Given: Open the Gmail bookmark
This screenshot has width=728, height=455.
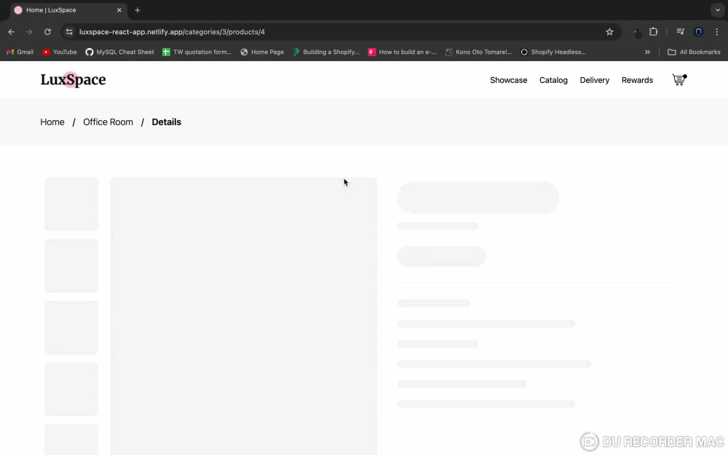Looking at the screenshot, I should [20, 52].
